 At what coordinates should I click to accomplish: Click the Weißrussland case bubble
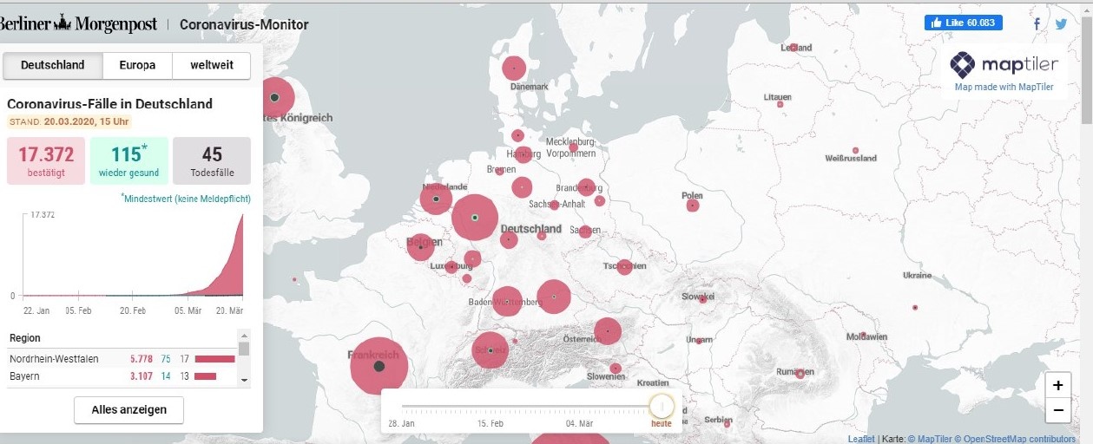click(856, 151)
